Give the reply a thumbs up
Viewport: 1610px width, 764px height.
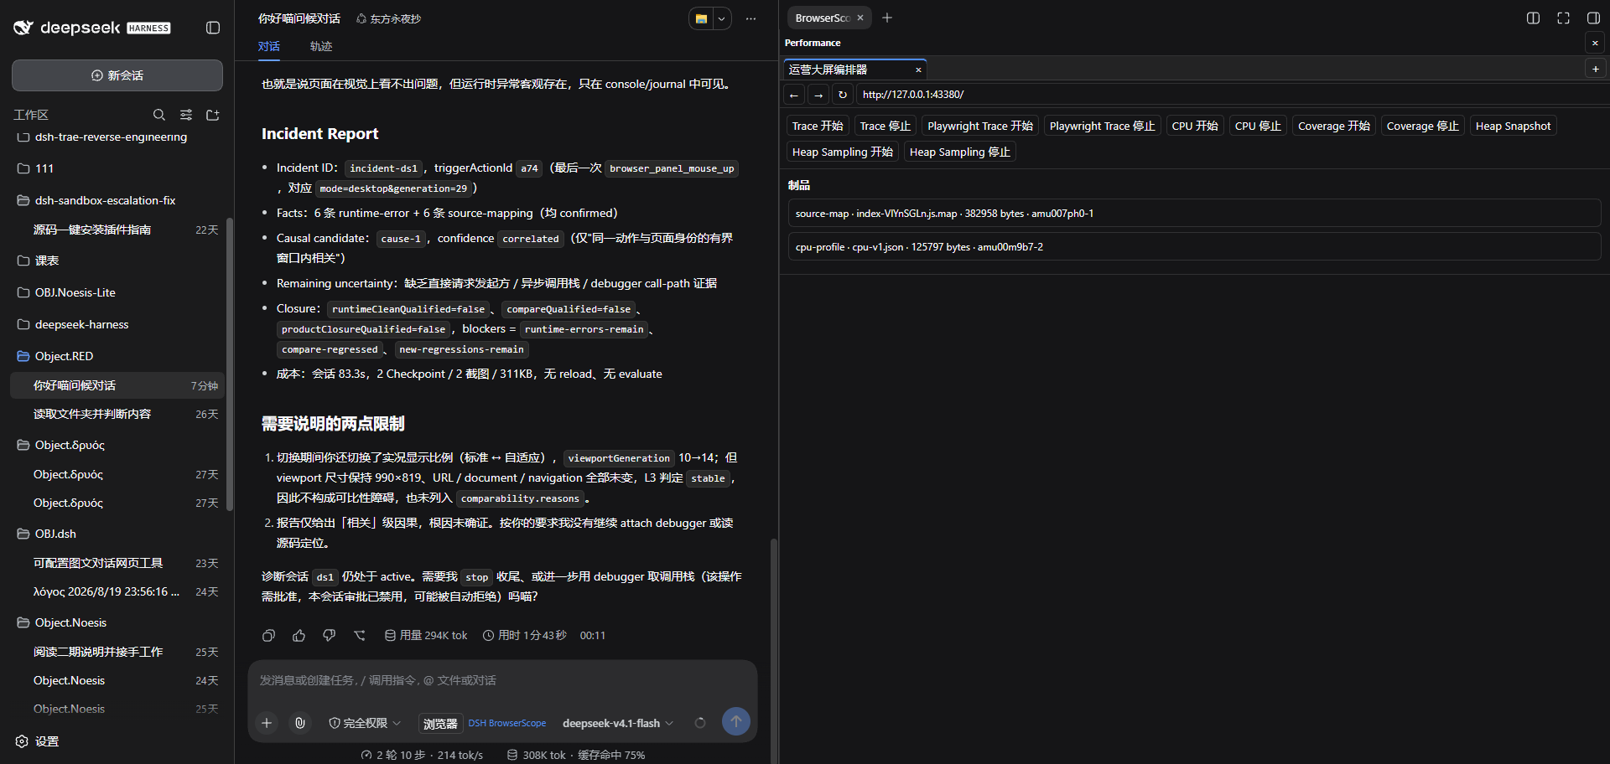click(x=299, y=636)
